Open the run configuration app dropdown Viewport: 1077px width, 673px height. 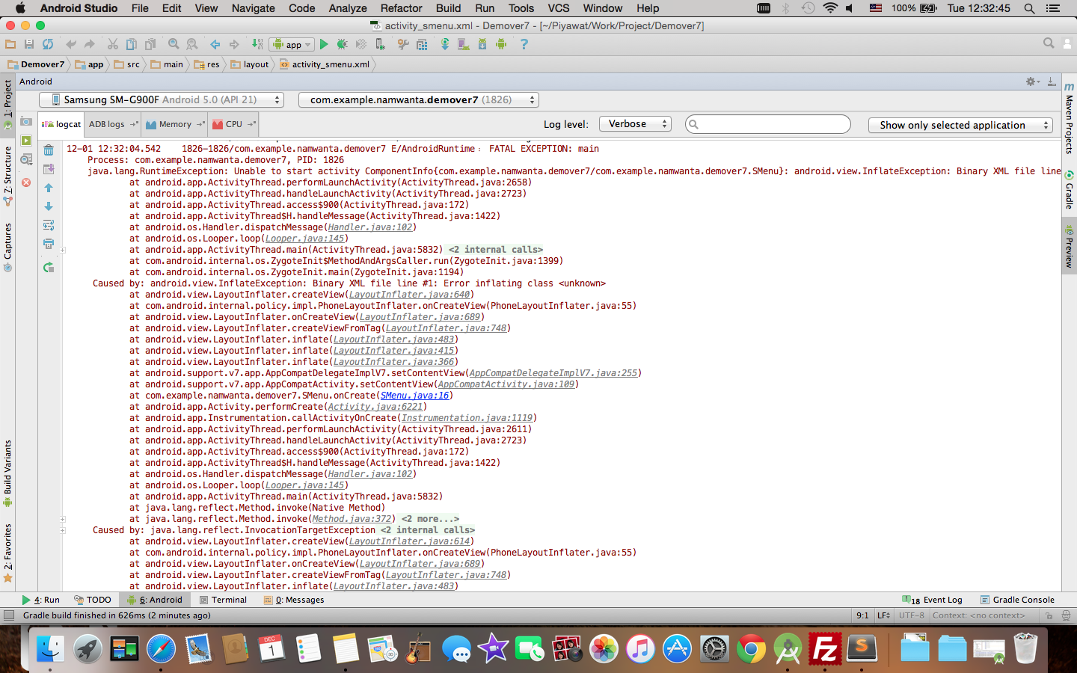[292, 44]
